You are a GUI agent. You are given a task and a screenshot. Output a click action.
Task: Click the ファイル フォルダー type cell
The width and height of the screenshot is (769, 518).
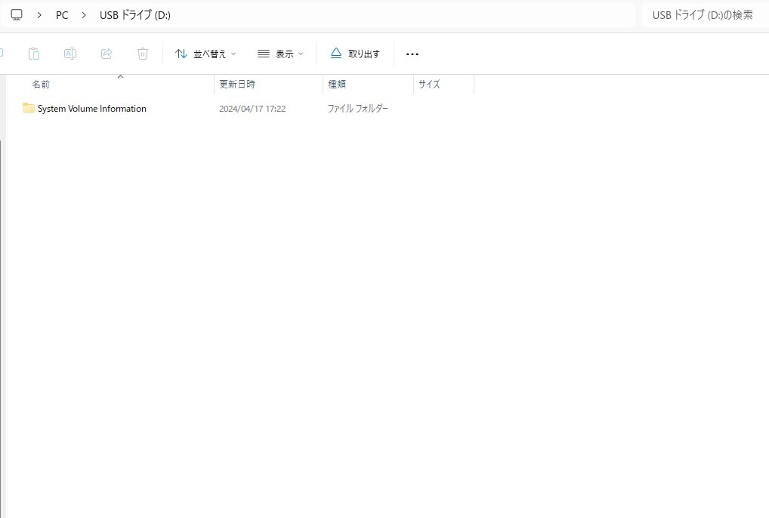pos(357,109)
